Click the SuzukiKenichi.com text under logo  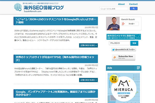click(33, 11)
